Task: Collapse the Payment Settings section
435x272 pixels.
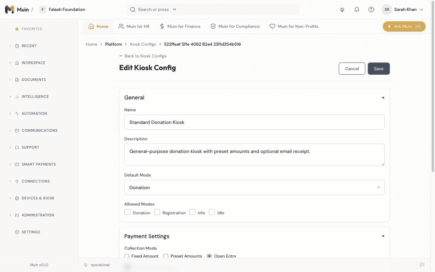Action: 383,236
